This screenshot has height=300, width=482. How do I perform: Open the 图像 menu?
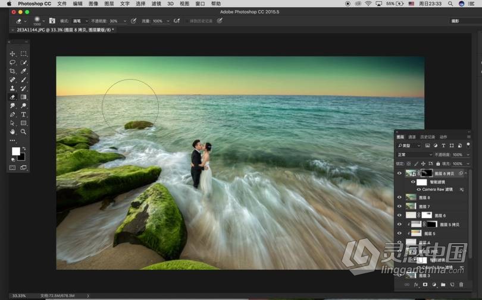pyautogui.click(x=93, y=4)
